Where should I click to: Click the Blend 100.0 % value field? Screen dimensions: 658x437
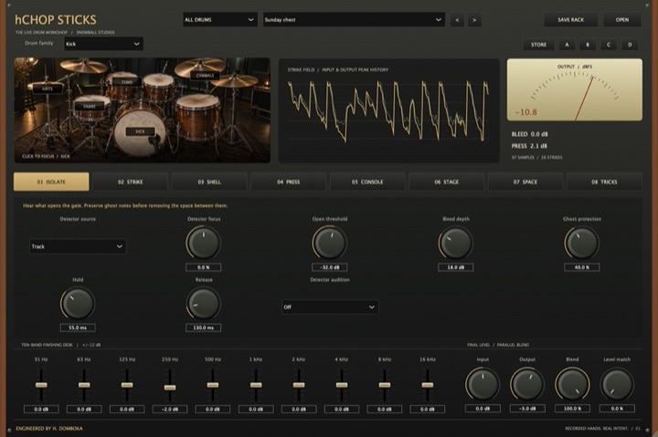coord(572,409)
